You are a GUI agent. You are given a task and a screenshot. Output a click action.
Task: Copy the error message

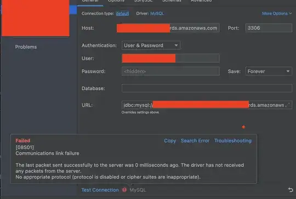170,141
